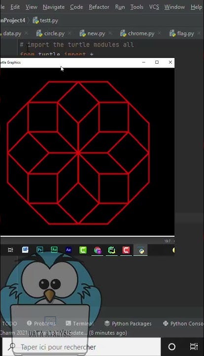The image size is (204, 356).
Task: Minimize the Turtle Graphics window
Action: click(x=143, y=62)
